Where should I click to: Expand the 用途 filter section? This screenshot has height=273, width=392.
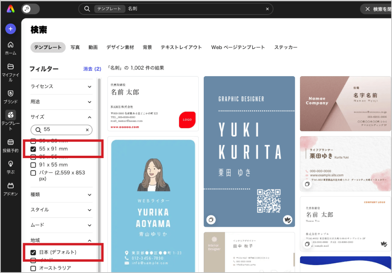pyautogui.click(x=89, y=102)
